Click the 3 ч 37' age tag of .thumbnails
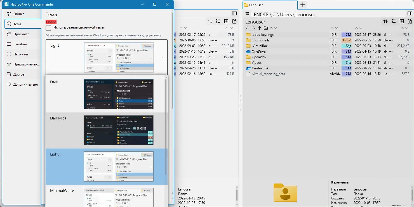 point(346,40)
